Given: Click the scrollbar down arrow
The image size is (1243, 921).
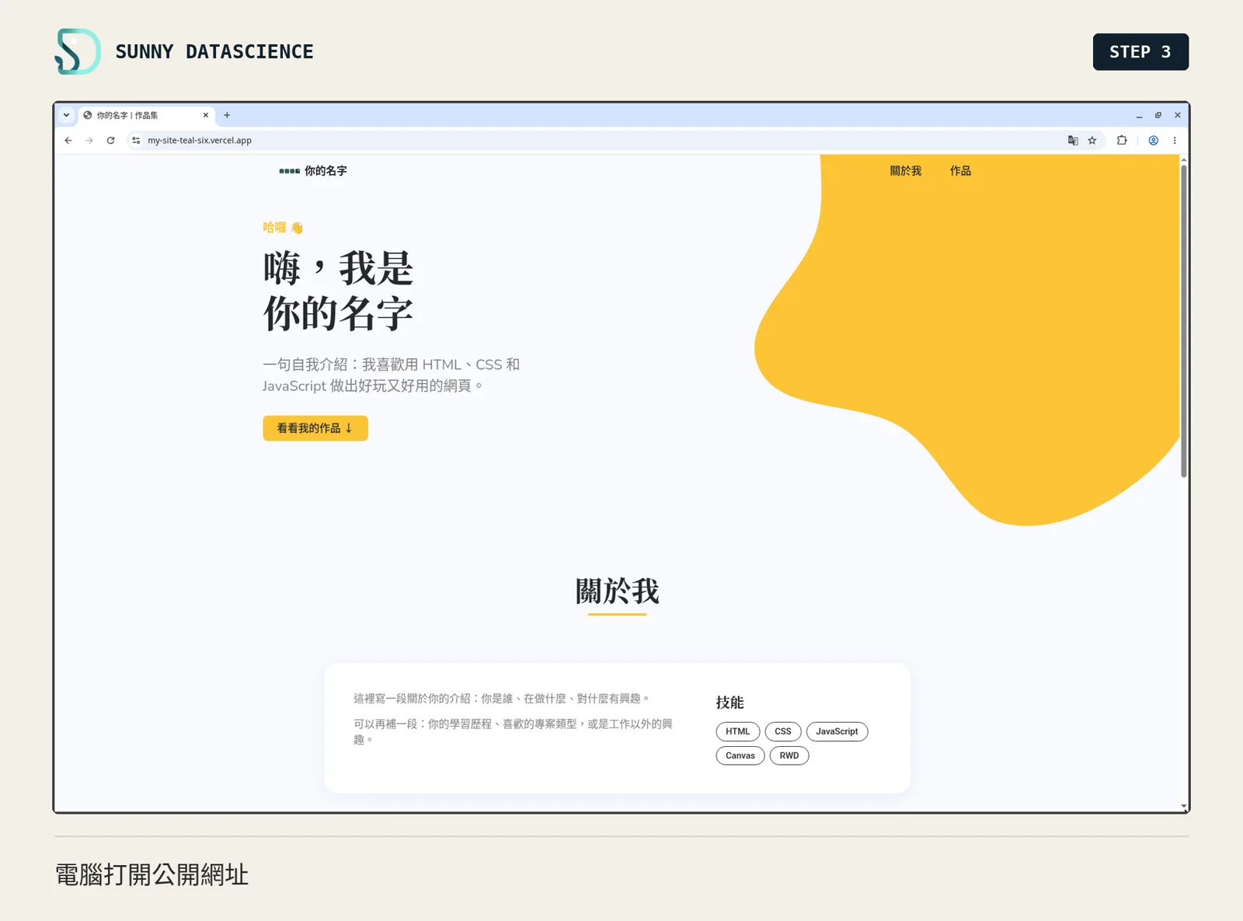Looking at the screenshot, I should pos(1184,807).
